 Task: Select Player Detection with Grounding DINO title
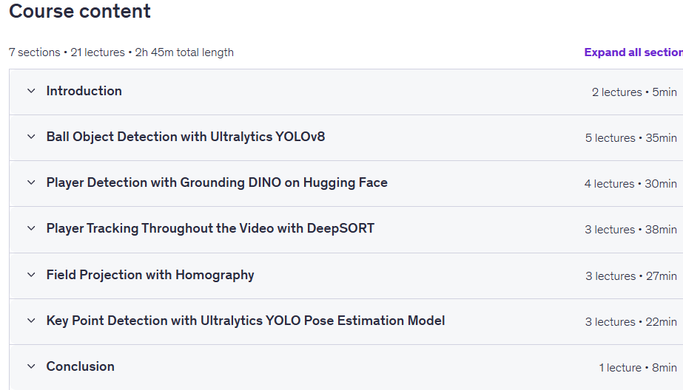217,182
